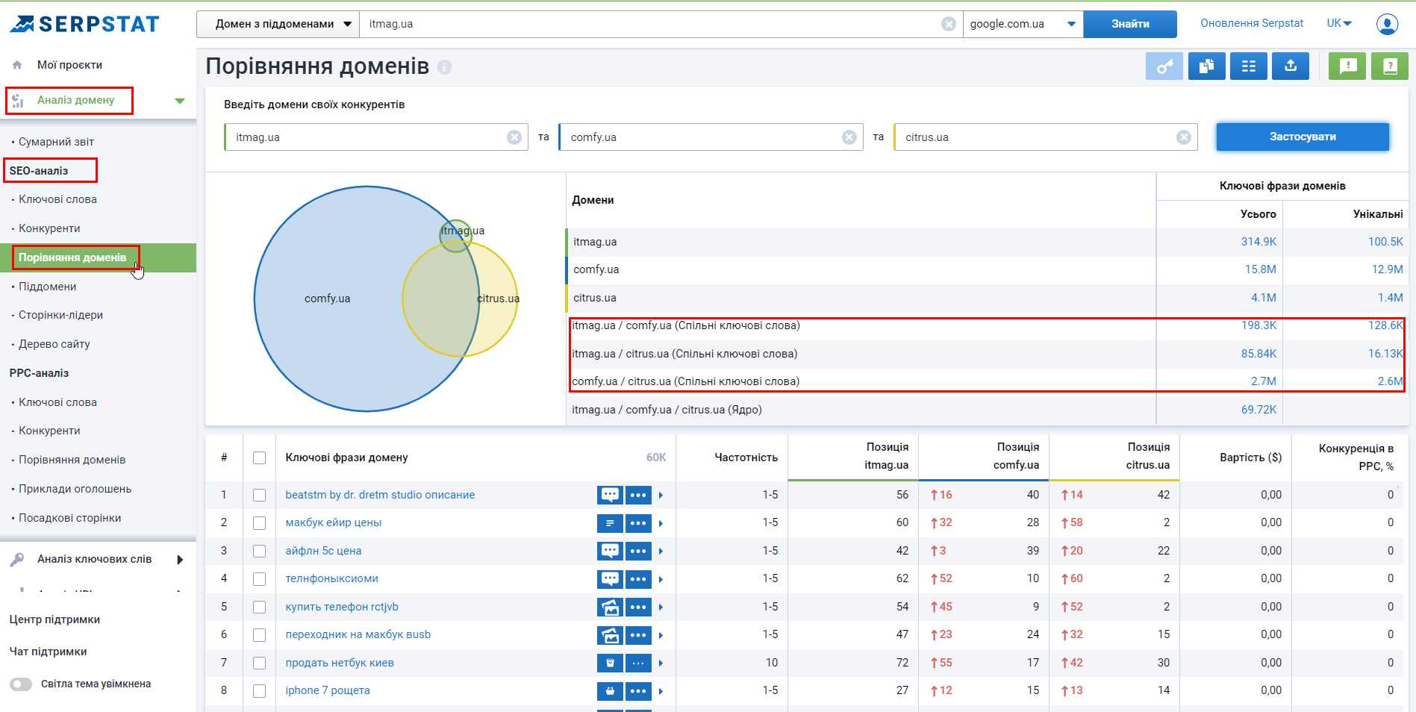Check the box for row 1 beatstm
The image size is (1416, 712).
click(x=259, y=495)
